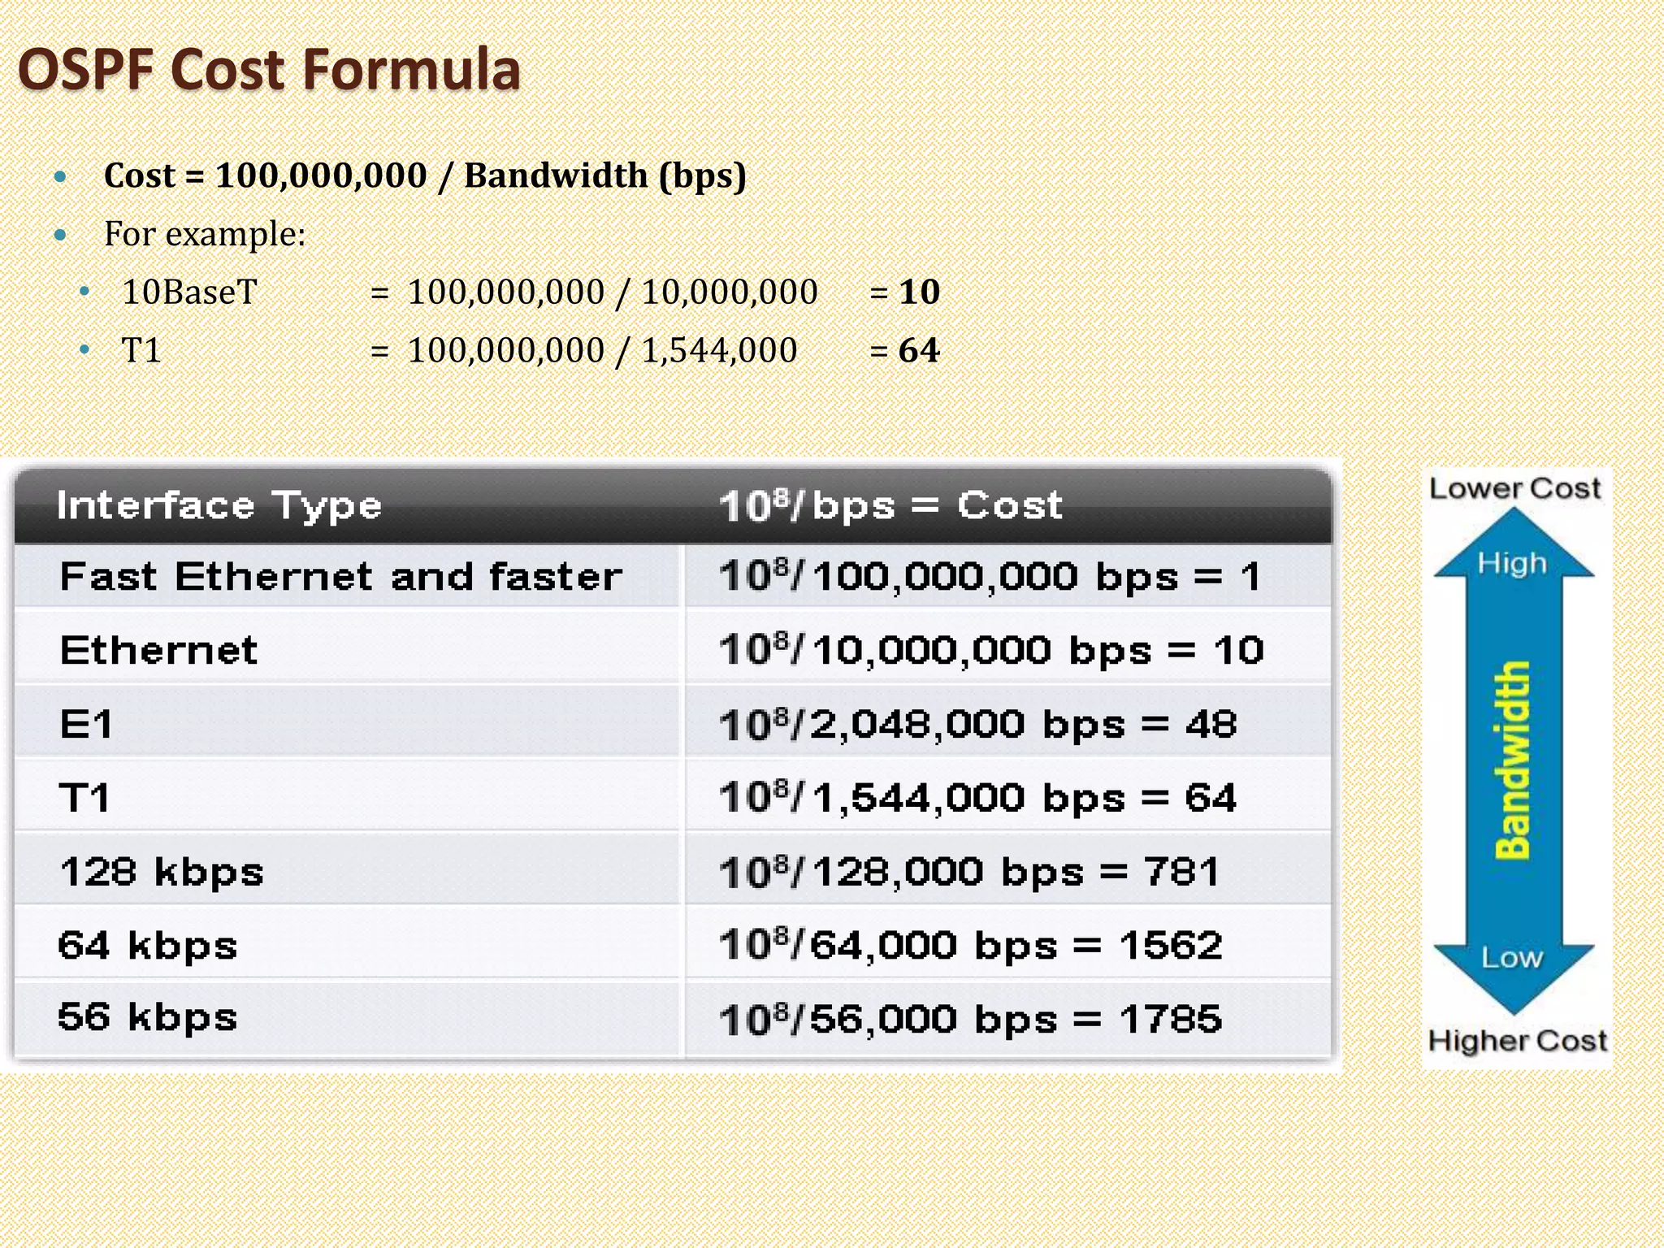
Task: Click the '10⁸/10,000,000 bps = 10' cell
Action: (991, 650)
